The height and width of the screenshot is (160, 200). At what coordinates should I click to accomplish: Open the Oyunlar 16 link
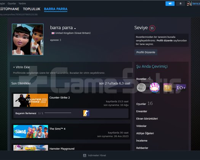click(144, 104)
